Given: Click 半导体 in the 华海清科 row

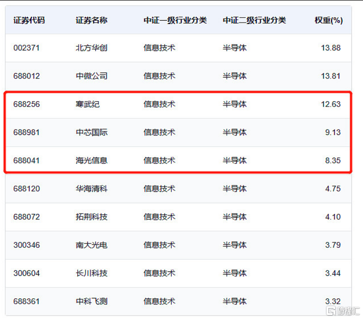Looking at the screenshot, I should [x=235, y=189].
